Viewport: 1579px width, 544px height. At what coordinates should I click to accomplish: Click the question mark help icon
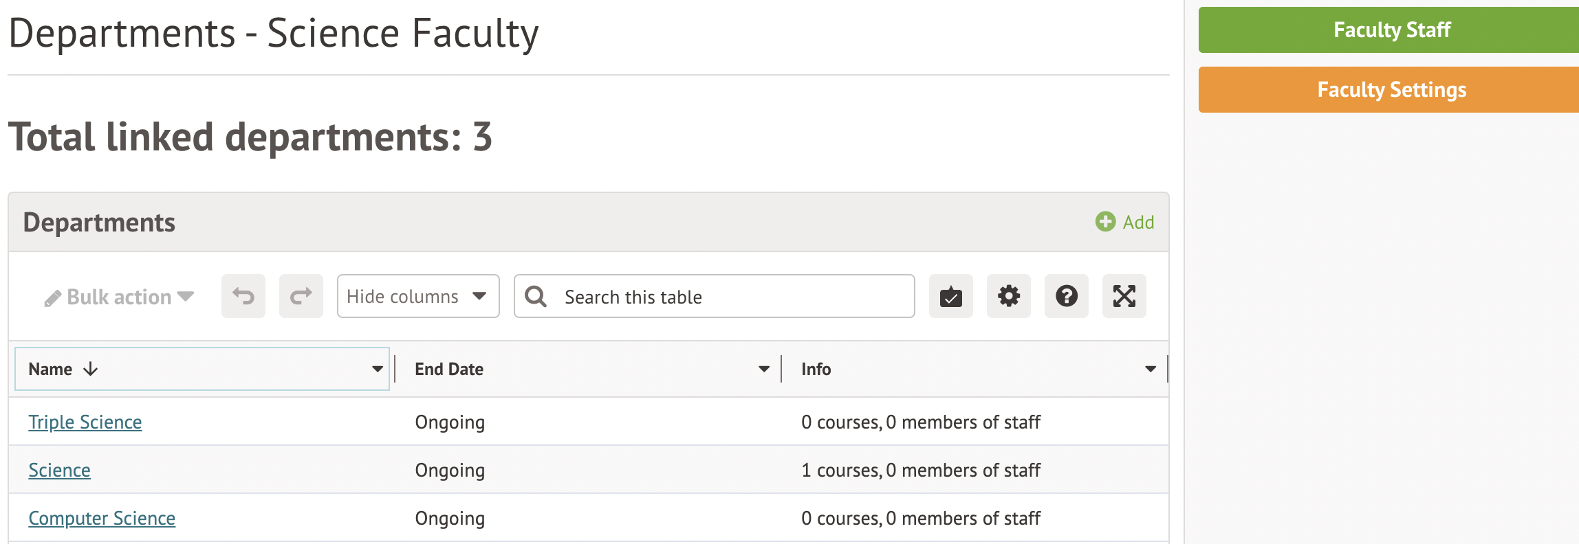coord(1066,297)
